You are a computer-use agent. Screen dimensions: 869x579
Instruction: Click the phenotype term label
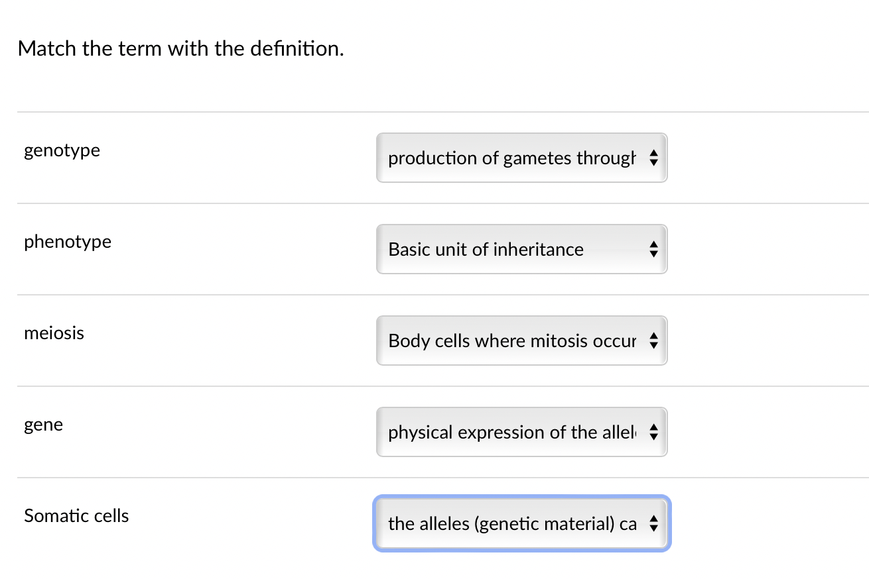click(x=67, y=242)
